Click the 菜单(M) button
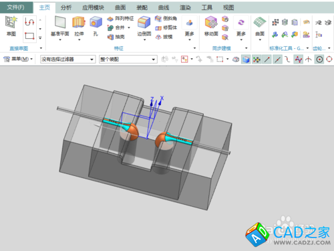 [18, 59]
